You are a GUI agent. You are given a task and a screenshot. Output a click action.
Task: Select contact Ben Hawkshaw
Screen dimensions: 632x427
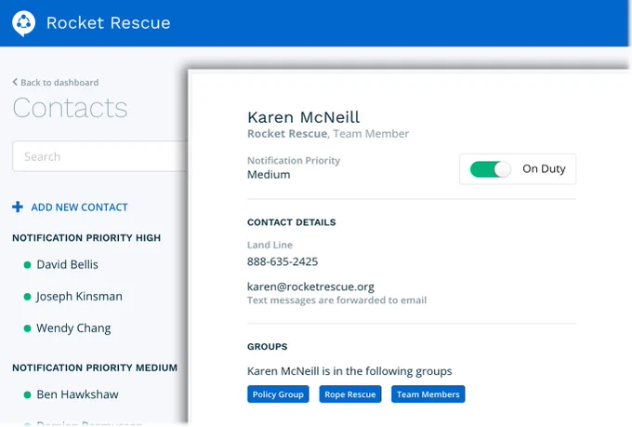point(77,394)
